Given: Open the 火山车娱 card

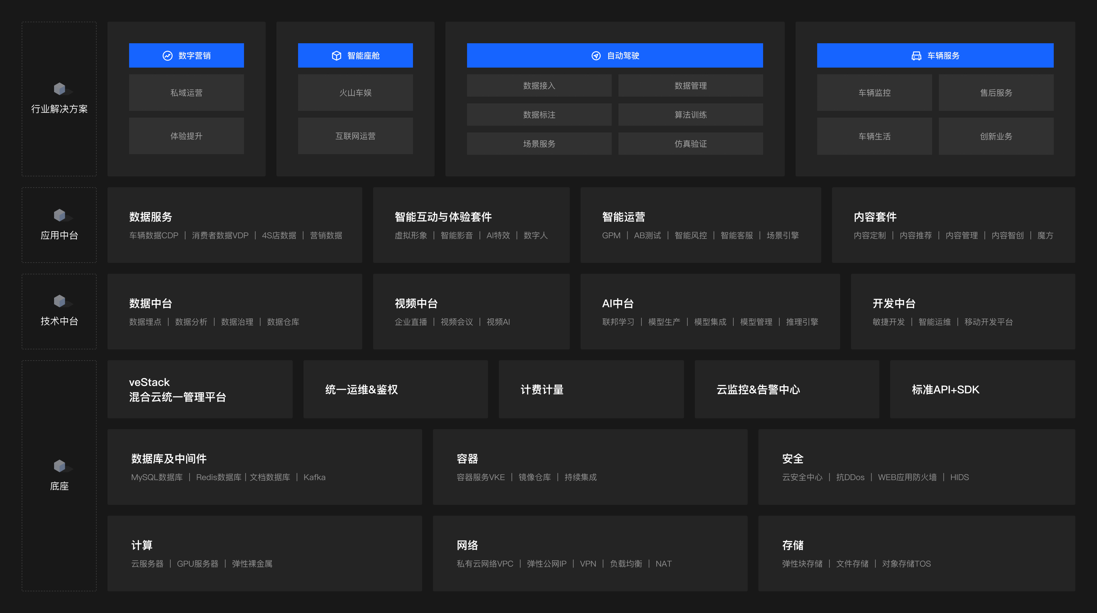Looking at the screenshot, I should coord(355,93).
